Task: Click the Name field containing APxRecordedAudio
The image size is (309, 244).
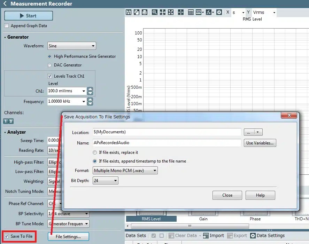Action: coord(167,143)
